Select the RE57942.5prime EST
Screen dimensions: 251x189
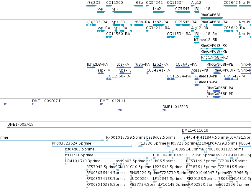tap(89, 170)
